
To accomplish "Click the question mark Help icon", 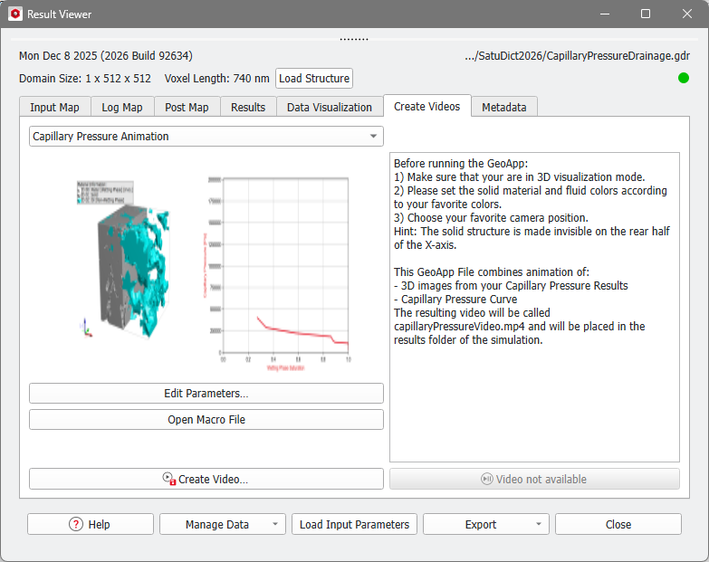I will (76, 525).
